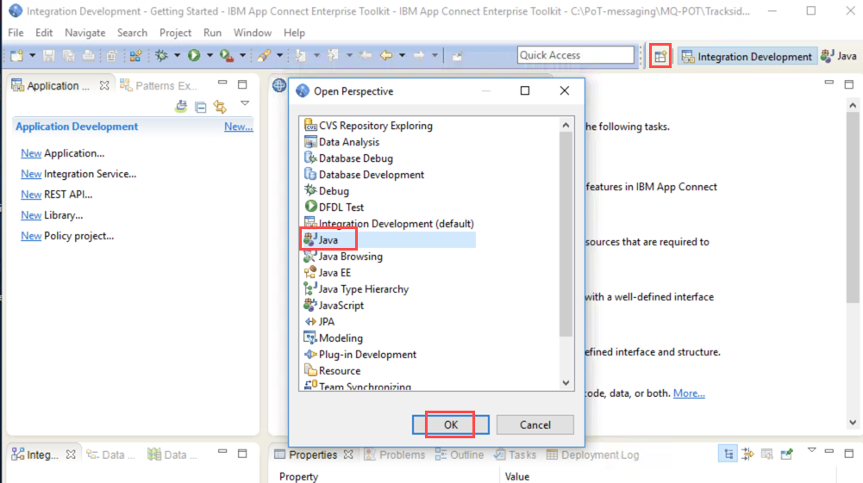Select the Patterns Explorer tab

pos(159,86)
